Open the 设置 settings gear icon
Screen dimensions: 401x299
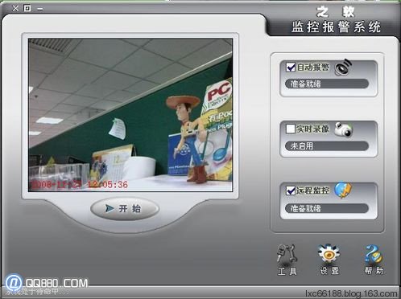(x=329, y=260)
